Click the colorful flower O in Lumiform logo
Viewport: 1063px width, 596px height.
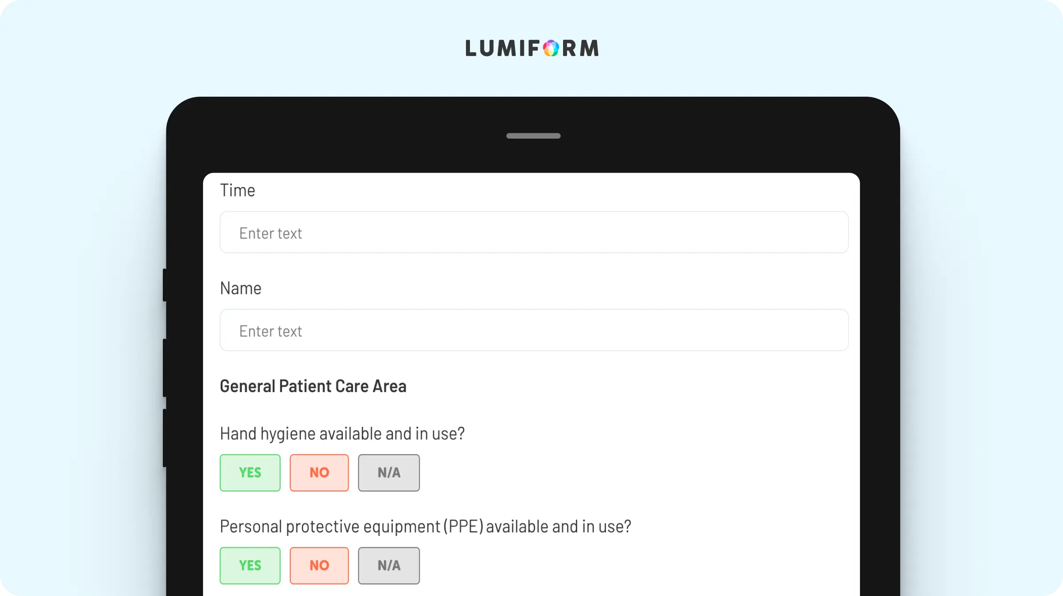(551, 48)
